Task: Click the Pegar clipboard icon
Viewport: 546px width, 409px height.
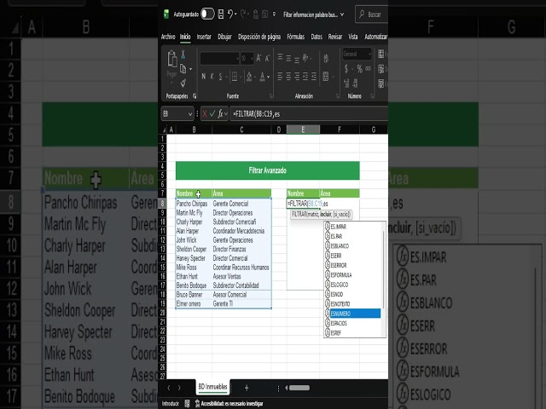Action: (172, 59)
